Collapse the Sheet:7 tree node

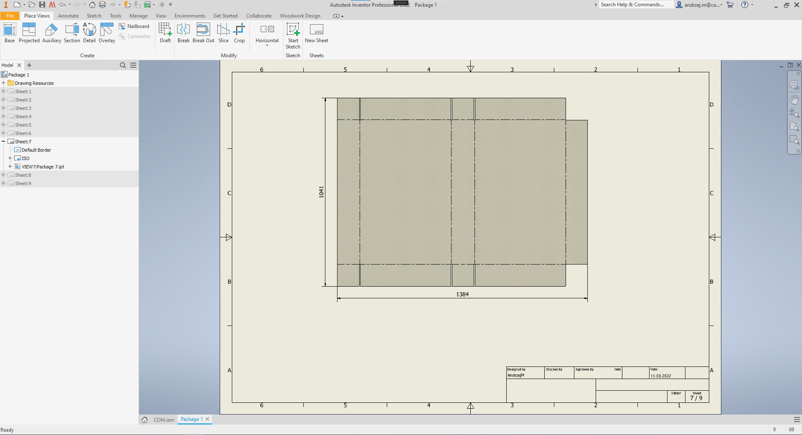pyautogui.click(x=3, y=142)
